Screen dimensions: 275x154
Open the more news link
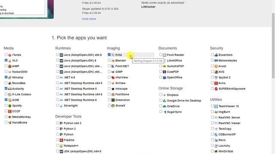89,19
